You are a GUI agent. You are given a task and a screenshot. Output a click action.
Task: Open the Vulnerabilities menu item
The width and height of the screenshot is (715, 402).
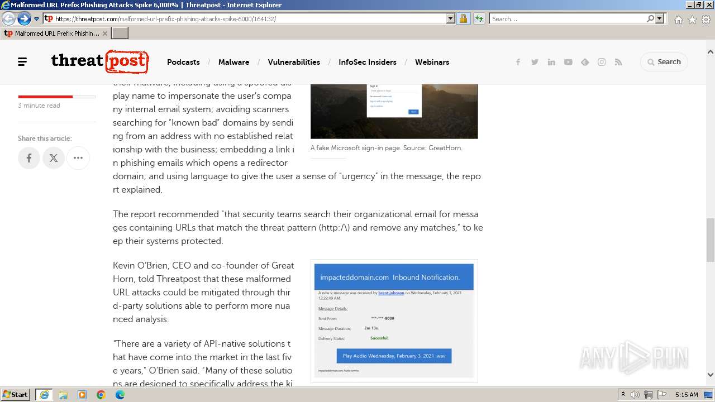[294, 62]
